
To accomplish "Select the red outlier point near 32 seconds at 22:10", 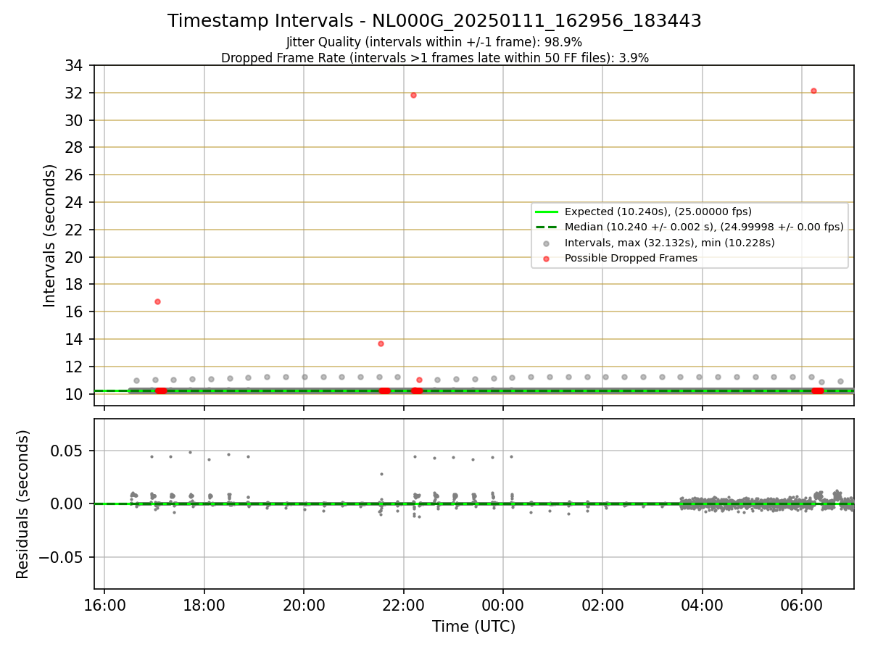I will [413, 95].
